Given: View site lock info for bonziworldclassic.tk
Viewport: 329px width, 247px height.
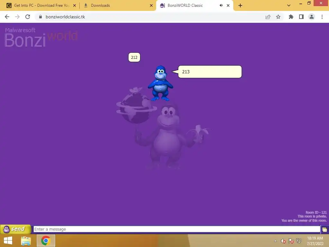Looking at the screenshot, I should coord(40,17).
